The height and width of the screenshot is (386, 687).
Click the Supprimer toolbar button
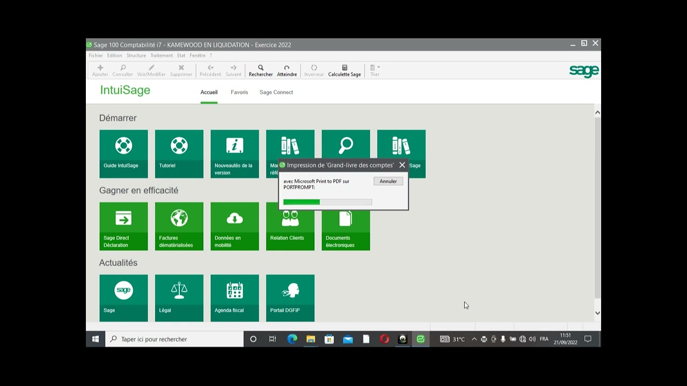coord(181,71)
